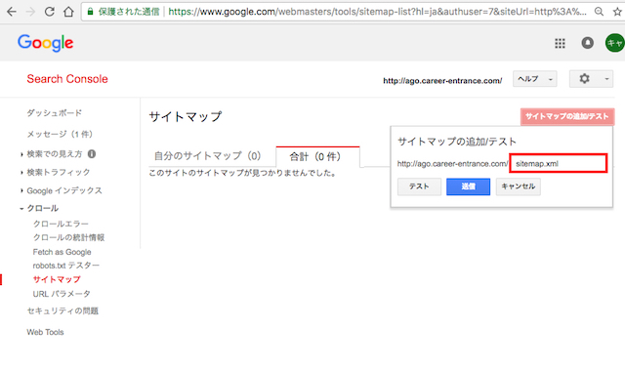This screenshot has height=371, width=625.
Task: Expand Google インデックス section
Action: [21, 191]
